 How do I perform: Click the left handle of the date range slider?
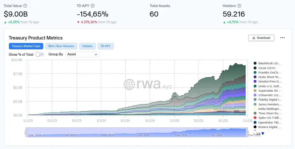tap(26, 132)
